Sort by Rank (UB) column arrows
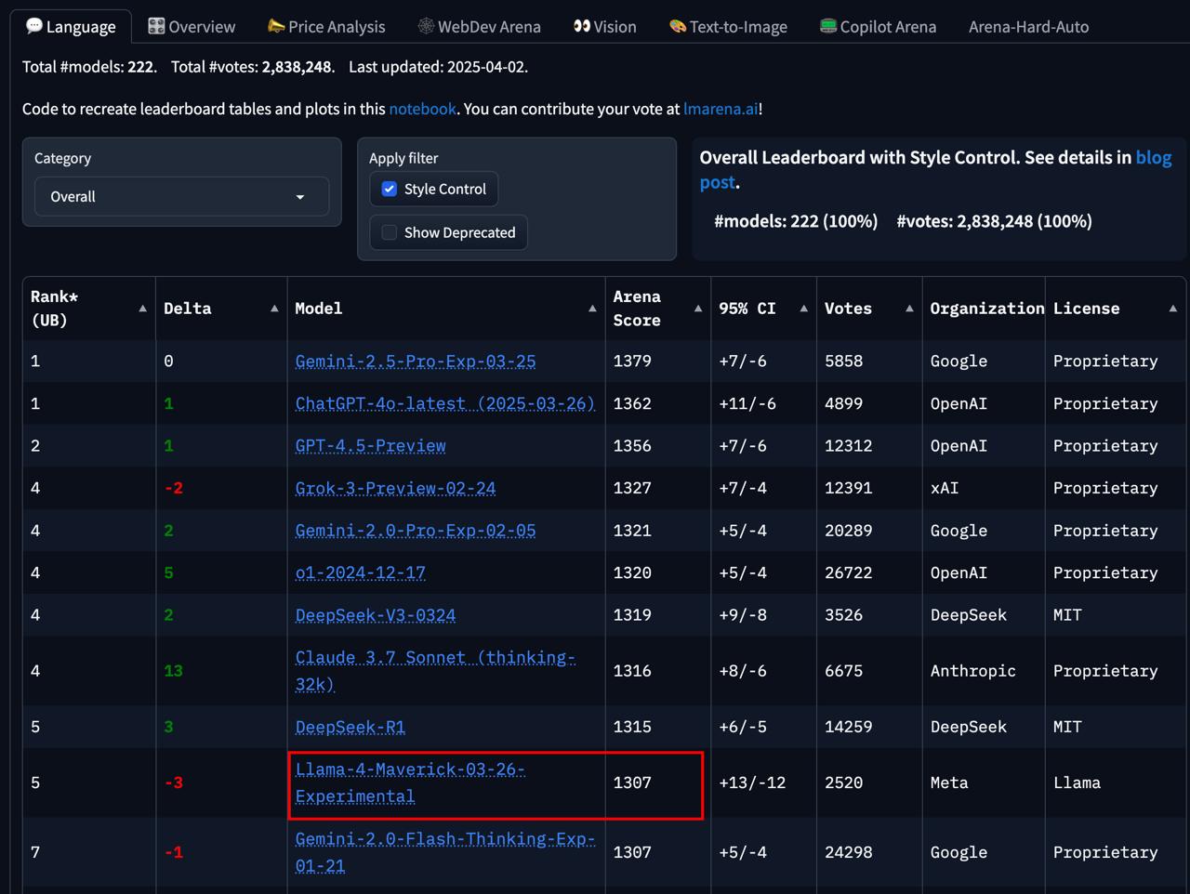This screenshot has width=1190, height=894. [x=142, y=309]
